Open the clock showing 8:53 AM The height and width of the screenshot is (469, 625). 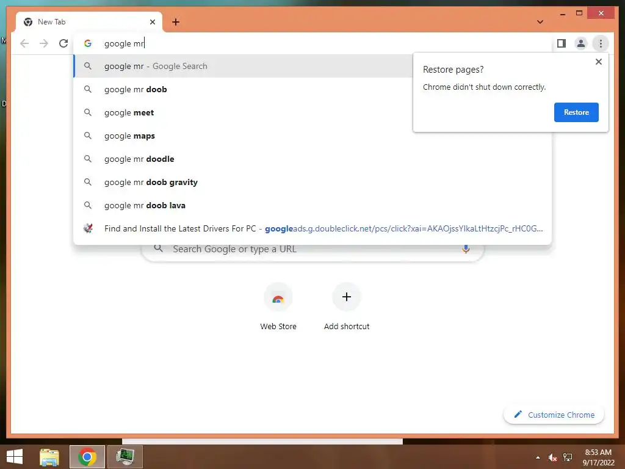point(598,457)
